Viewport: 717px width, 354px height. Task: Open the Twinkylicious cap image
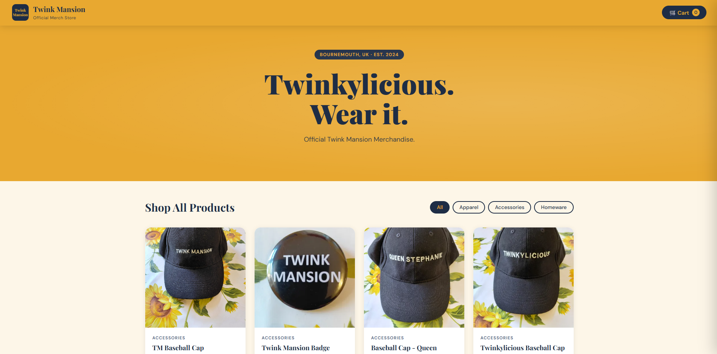[x=524, y=278]
